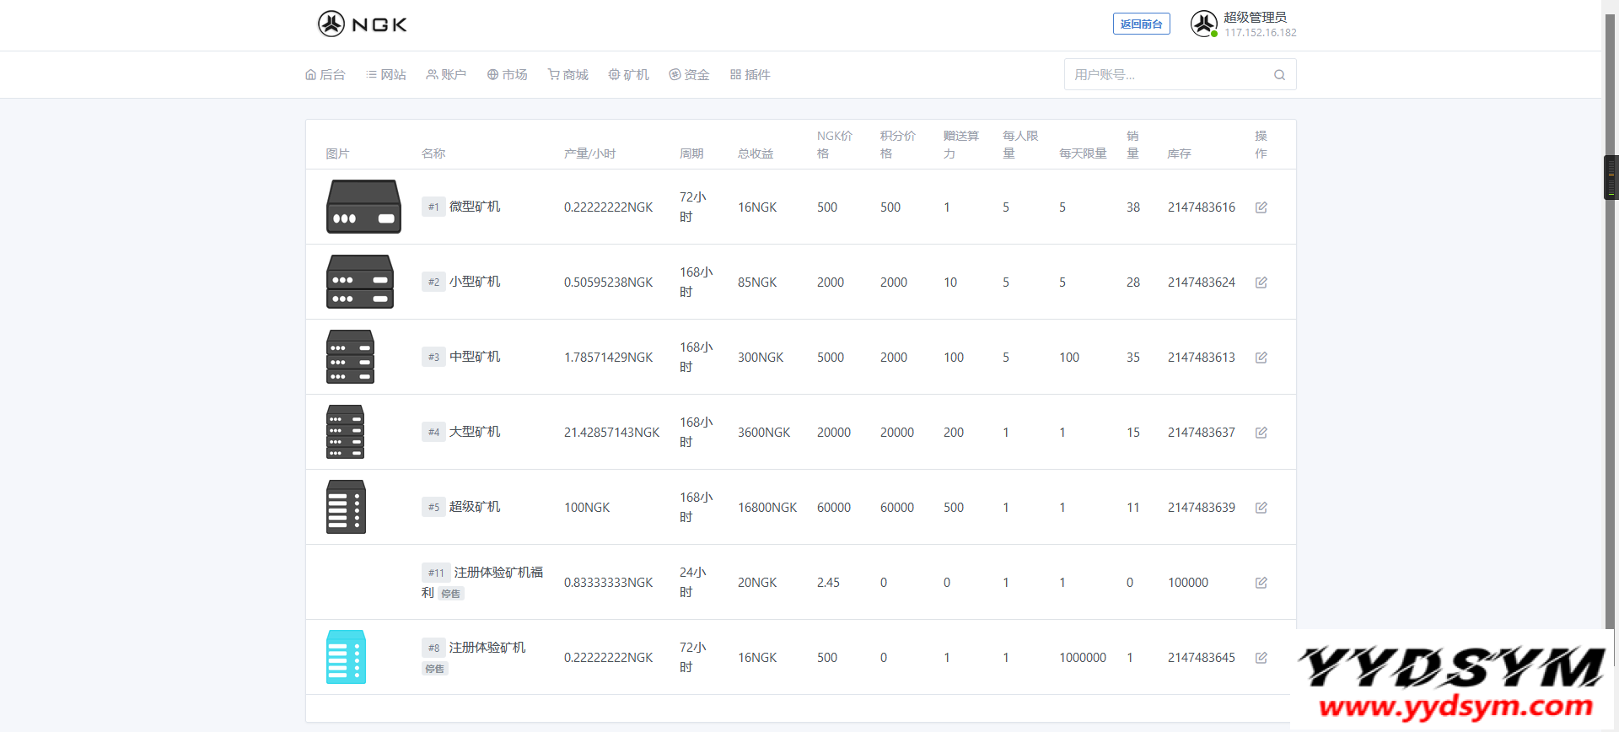Open the 后台 menu

[325, 75]
